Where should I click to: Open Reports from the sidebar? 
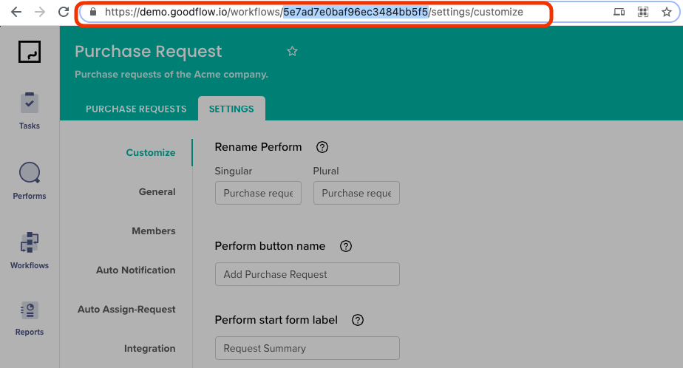(x=29, y=318)
